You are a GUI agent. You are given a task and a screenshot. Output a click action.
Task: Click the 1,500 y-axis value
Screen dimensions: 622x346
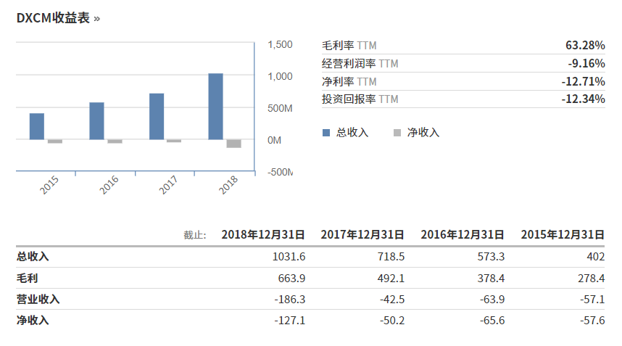[280, 45]
